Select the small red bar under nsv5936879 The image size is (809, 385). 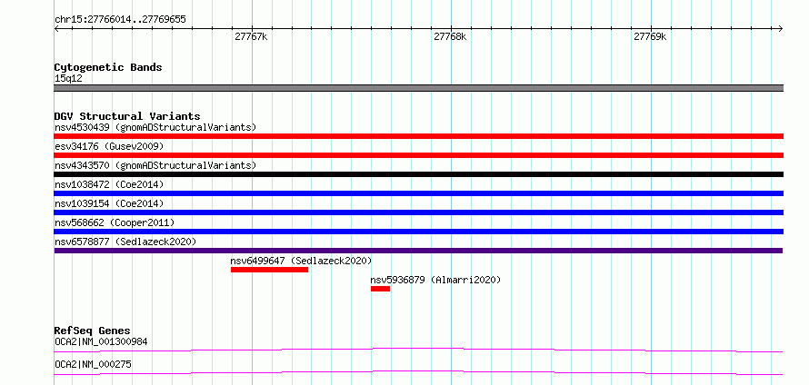pos(380,289)
